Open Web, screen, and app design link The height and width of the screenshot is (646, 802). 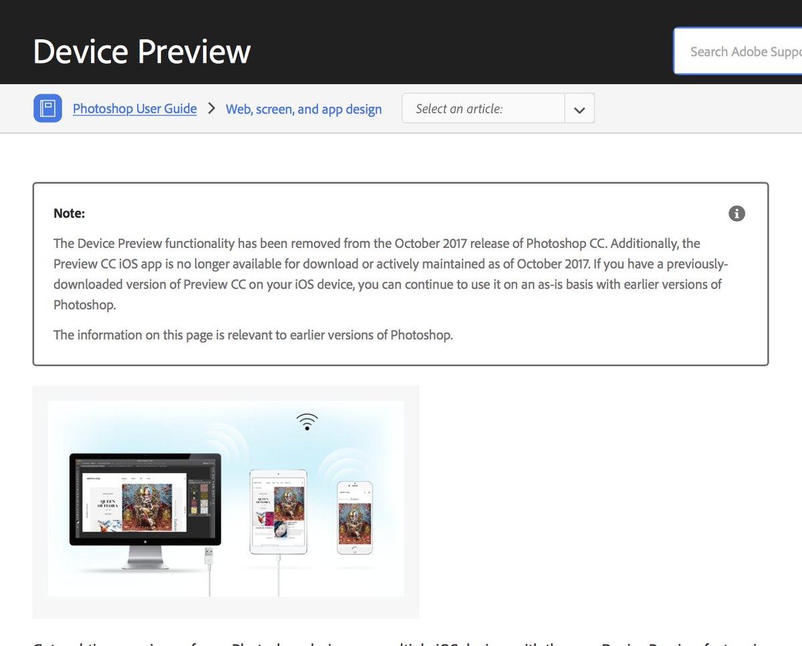point(303,109)
